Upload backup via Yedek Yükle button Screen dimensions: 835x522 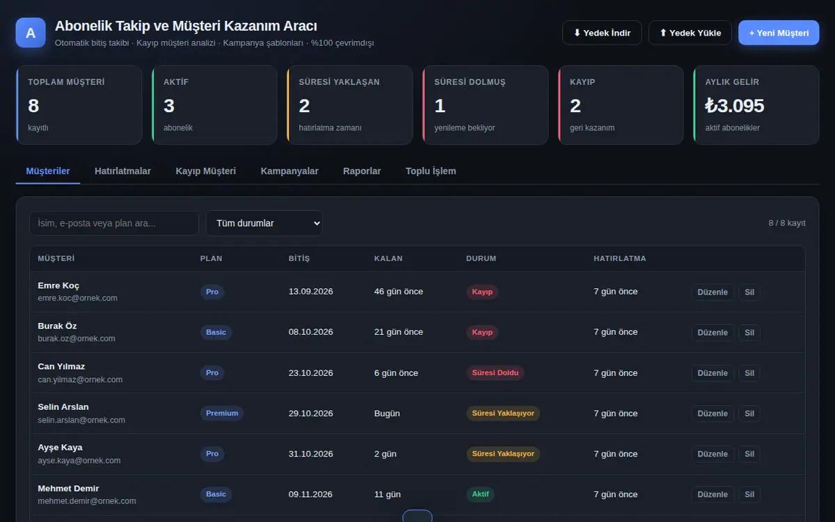[690, 33]
